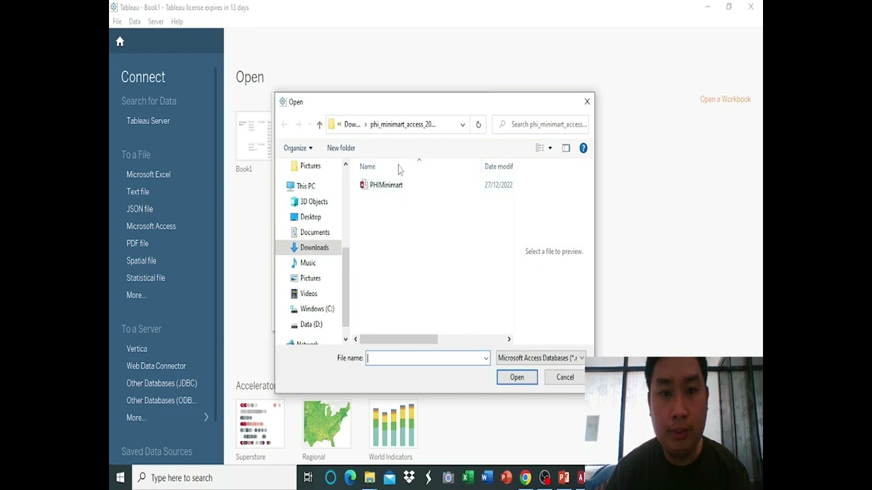Choose JSON file connector
Viewport: 872px width, 490px height.
click(140, 209)
